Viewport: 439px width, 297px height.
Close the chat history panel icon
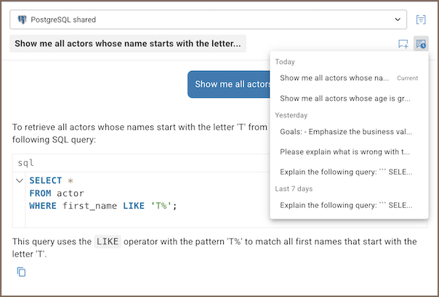point(421,44)
